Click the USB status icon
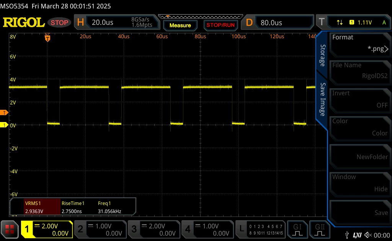This screenshot has width=392, height=241. (x=347, y=235)
